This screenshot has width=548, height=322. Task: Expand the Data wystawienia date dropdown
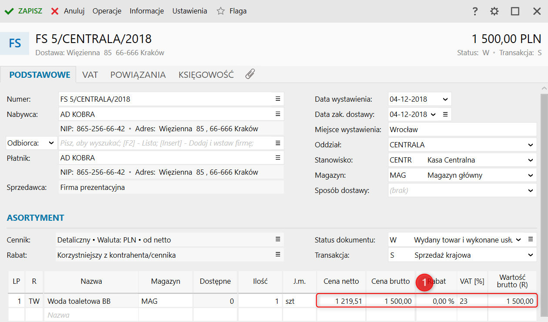click(445, 99)
